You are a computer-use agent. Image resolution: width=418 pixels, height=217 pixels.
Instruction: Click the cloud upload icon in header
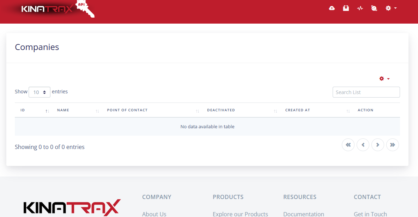point(332,8)
